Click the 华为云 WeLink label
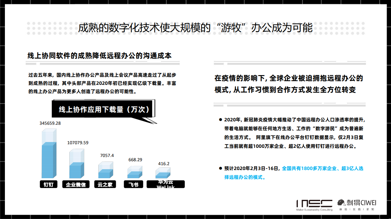391x219 pixels. (166, 184)
